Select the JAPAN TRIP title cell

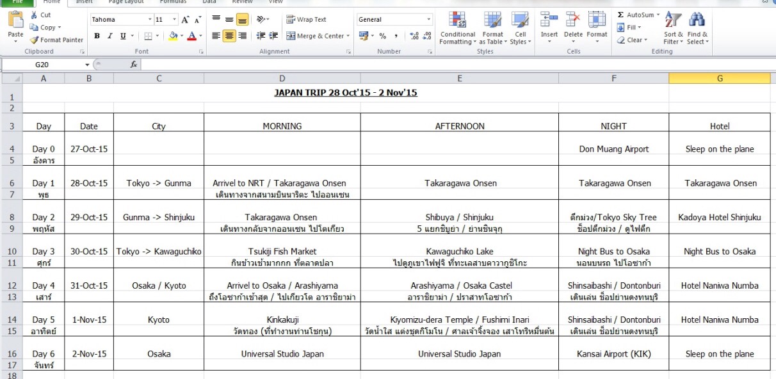346,93
